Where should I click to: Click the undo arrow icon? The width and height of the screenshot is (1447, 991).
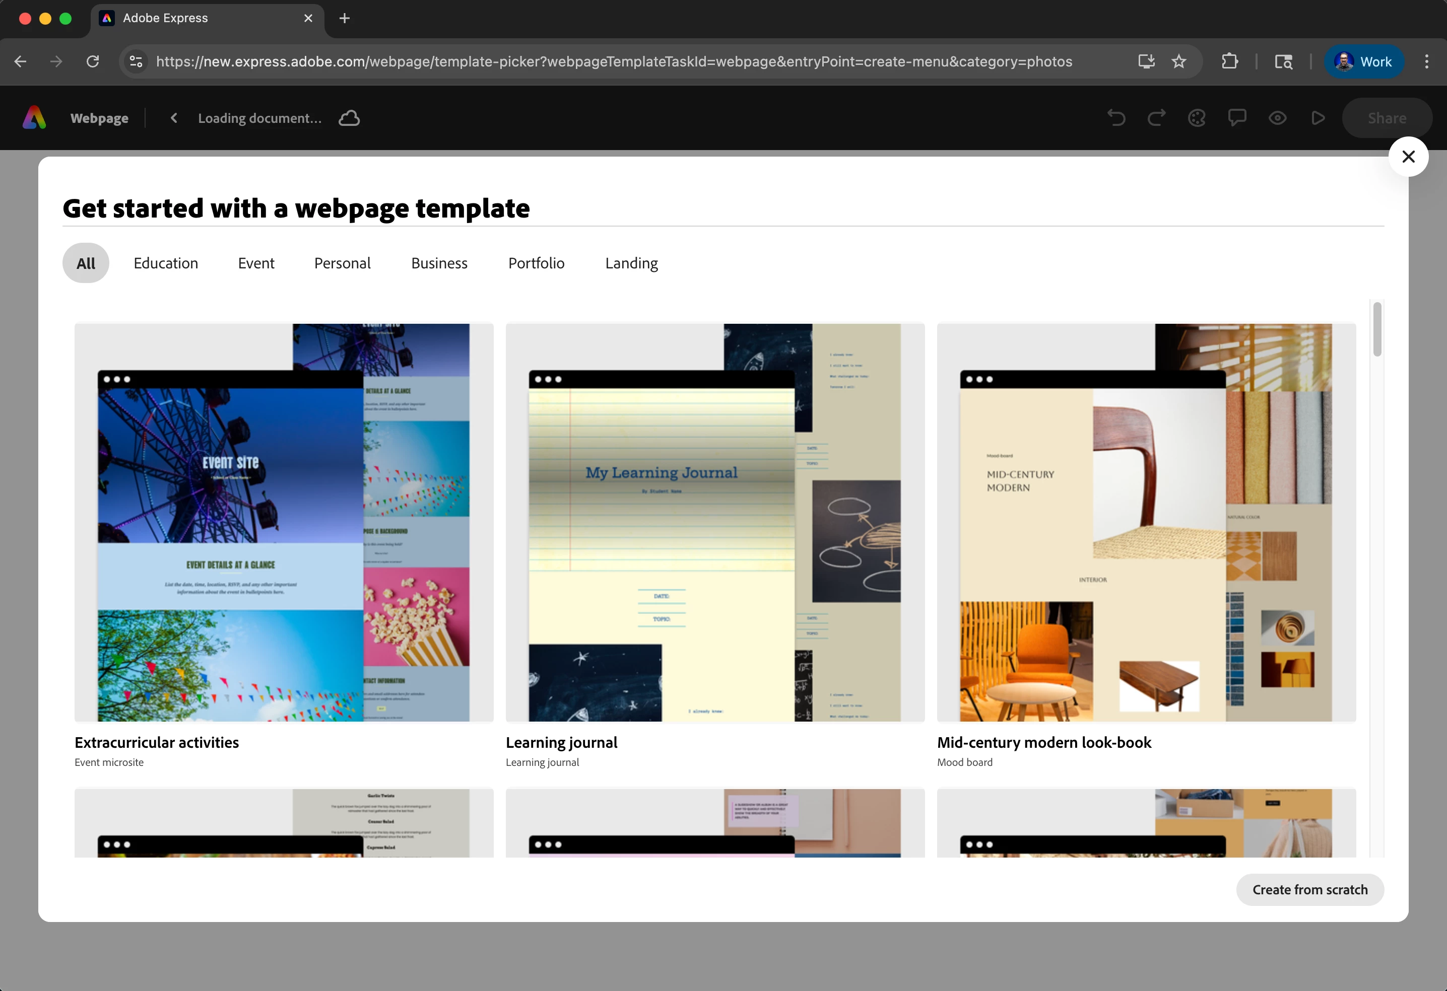[x=1116, y=118]
